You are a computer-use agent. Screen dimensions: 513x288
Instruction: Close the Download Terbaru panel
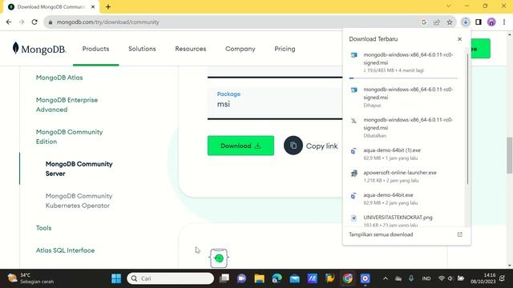pyautogui.click(x=459, y=39)
